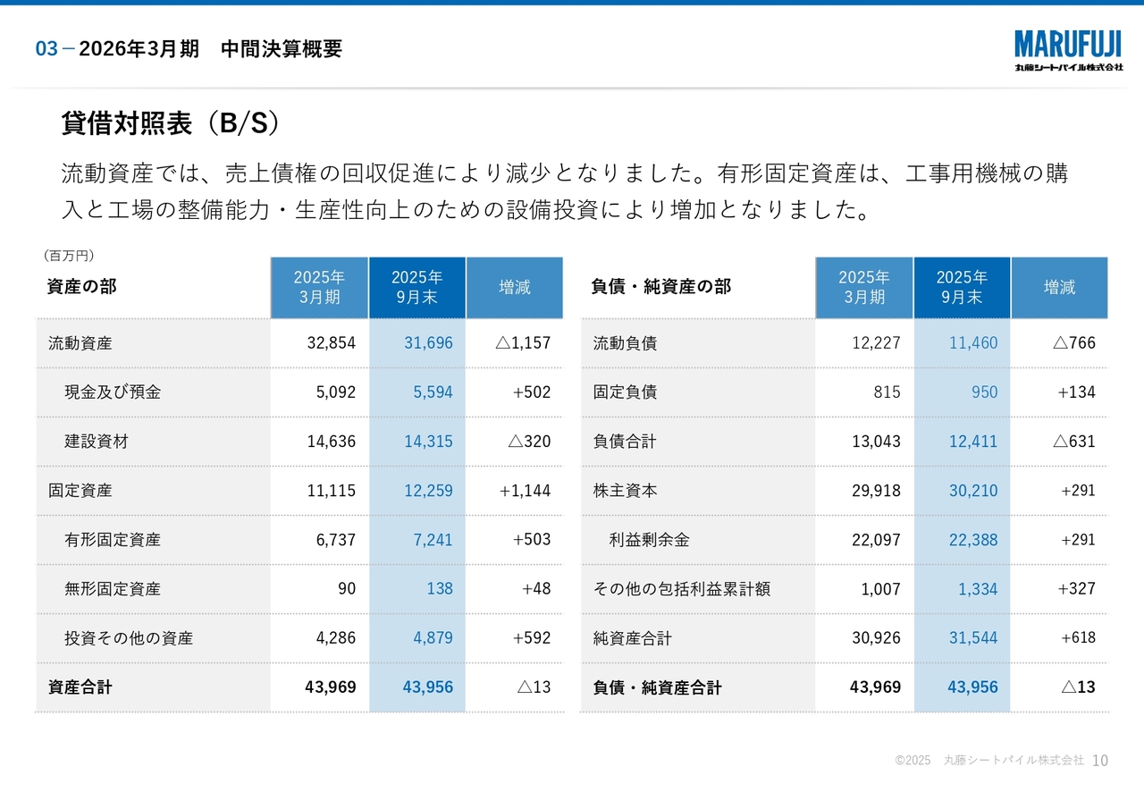Click the page number 10 in the footer
Viewport: 1144px width, 792px height.
[x=1100, y=760]
